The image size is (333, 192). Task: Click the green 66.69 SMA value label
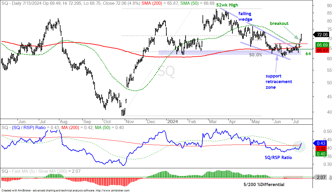322,45
